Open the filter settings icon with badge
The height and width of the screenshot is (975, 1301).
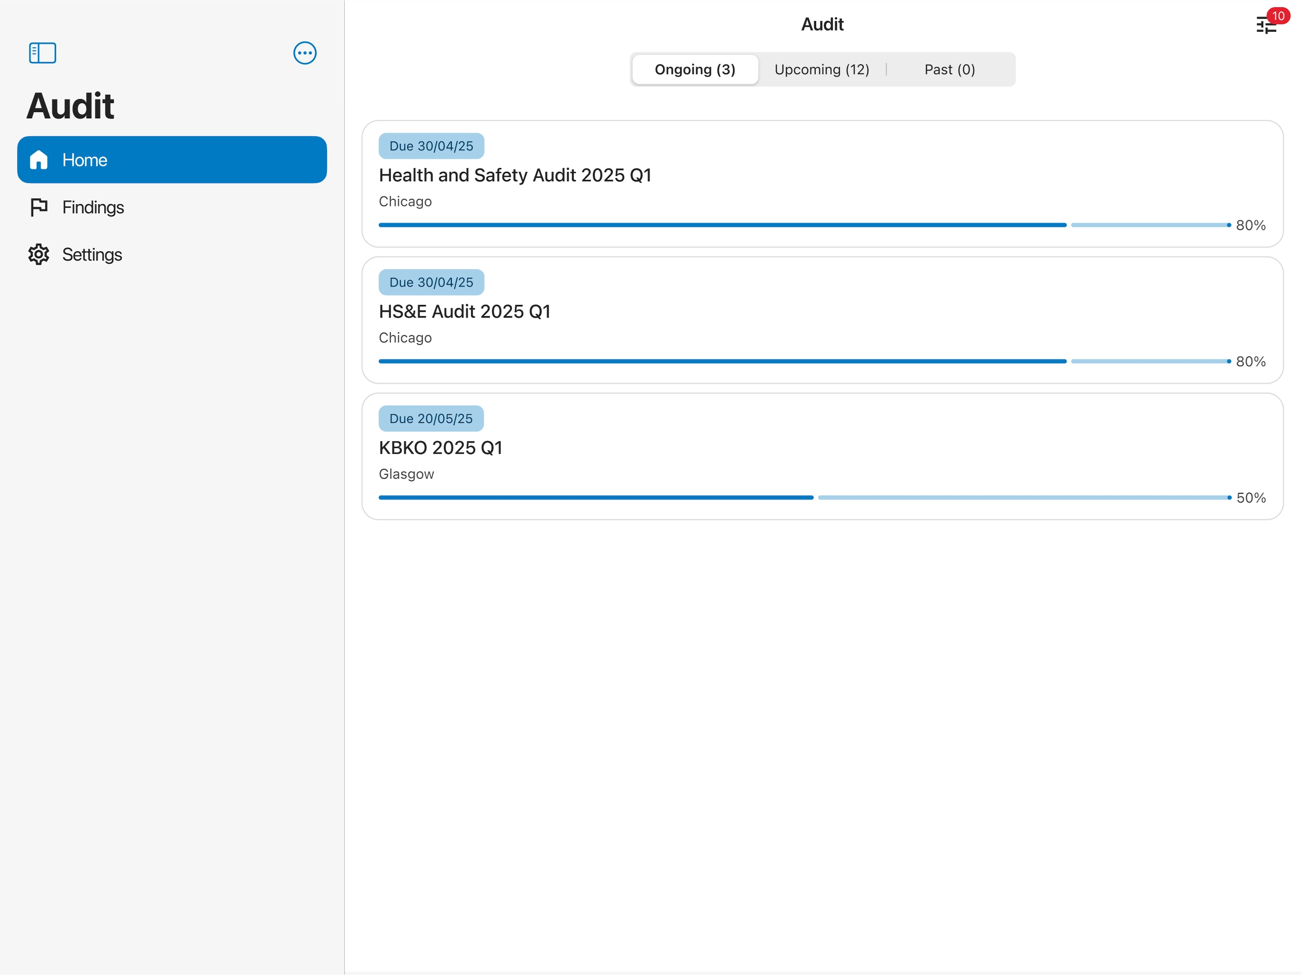[x=1266, y=25]
